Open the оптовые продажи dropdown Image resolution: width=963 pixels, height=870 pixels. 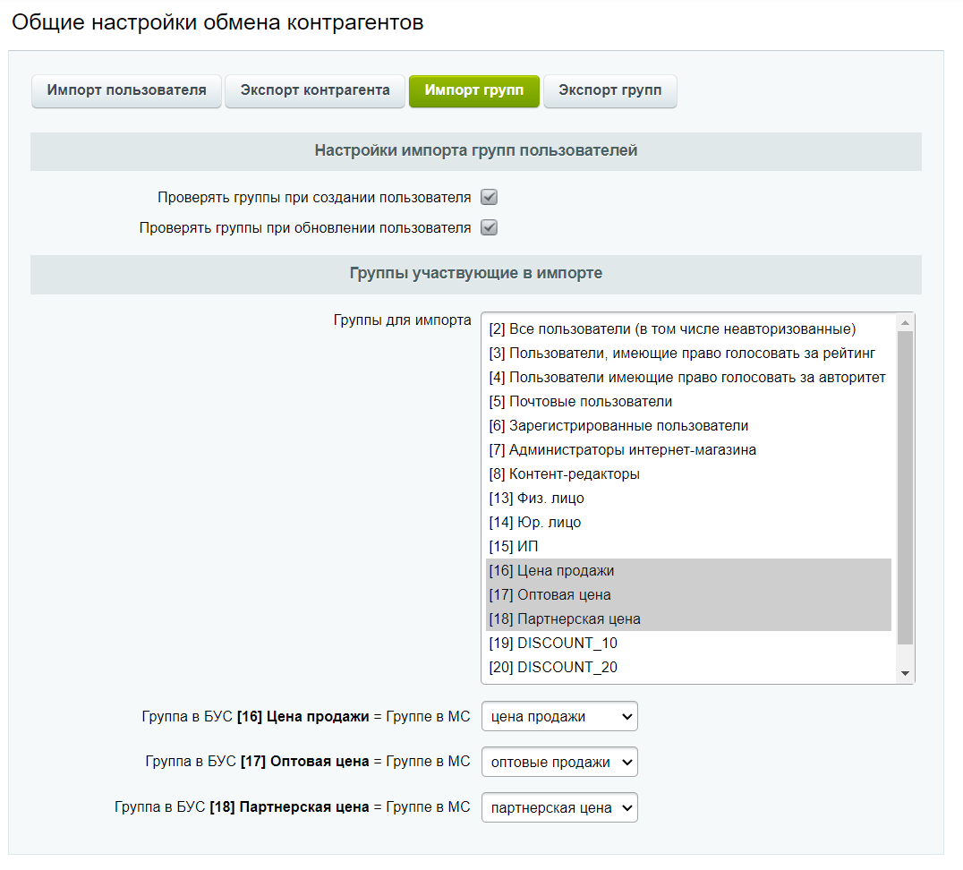pyautogui.click(x=558, y=762)
